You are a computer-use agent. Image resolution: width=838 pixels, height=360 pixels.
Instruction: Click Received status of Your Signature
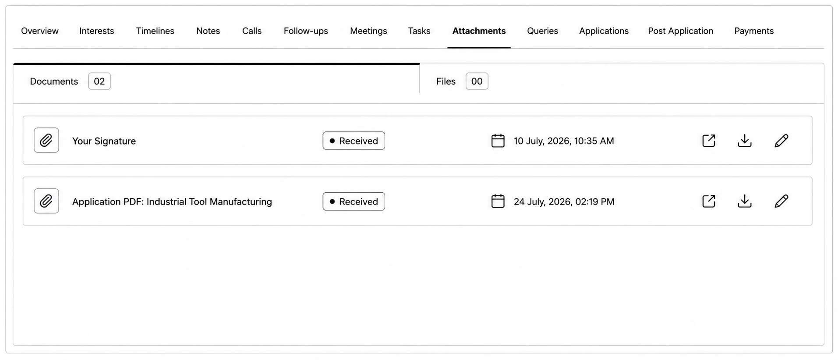coord(354,141)
